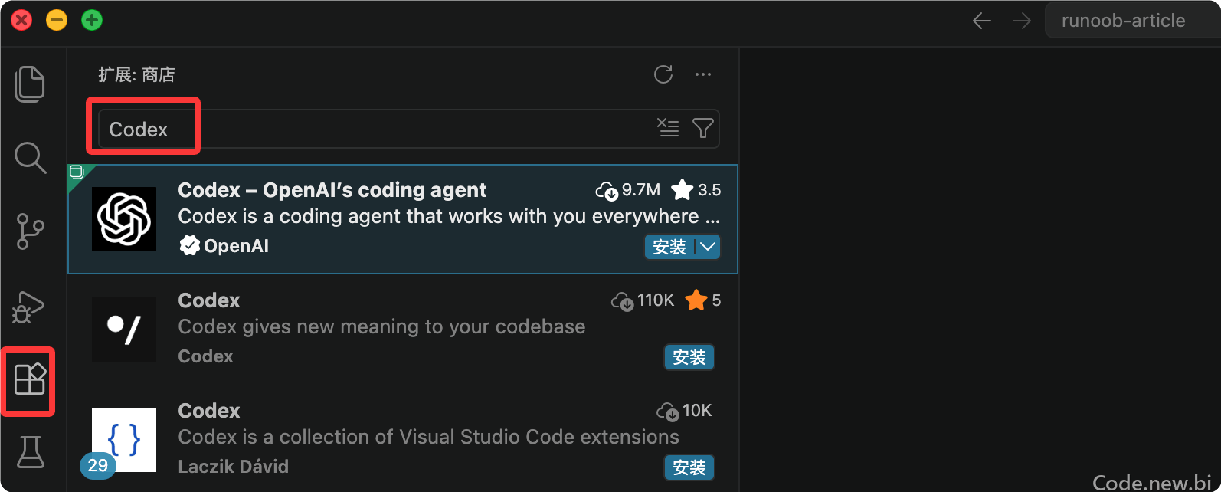The image size is (1221, 492).
Task: Open the Source Control view
Action: 30,231
